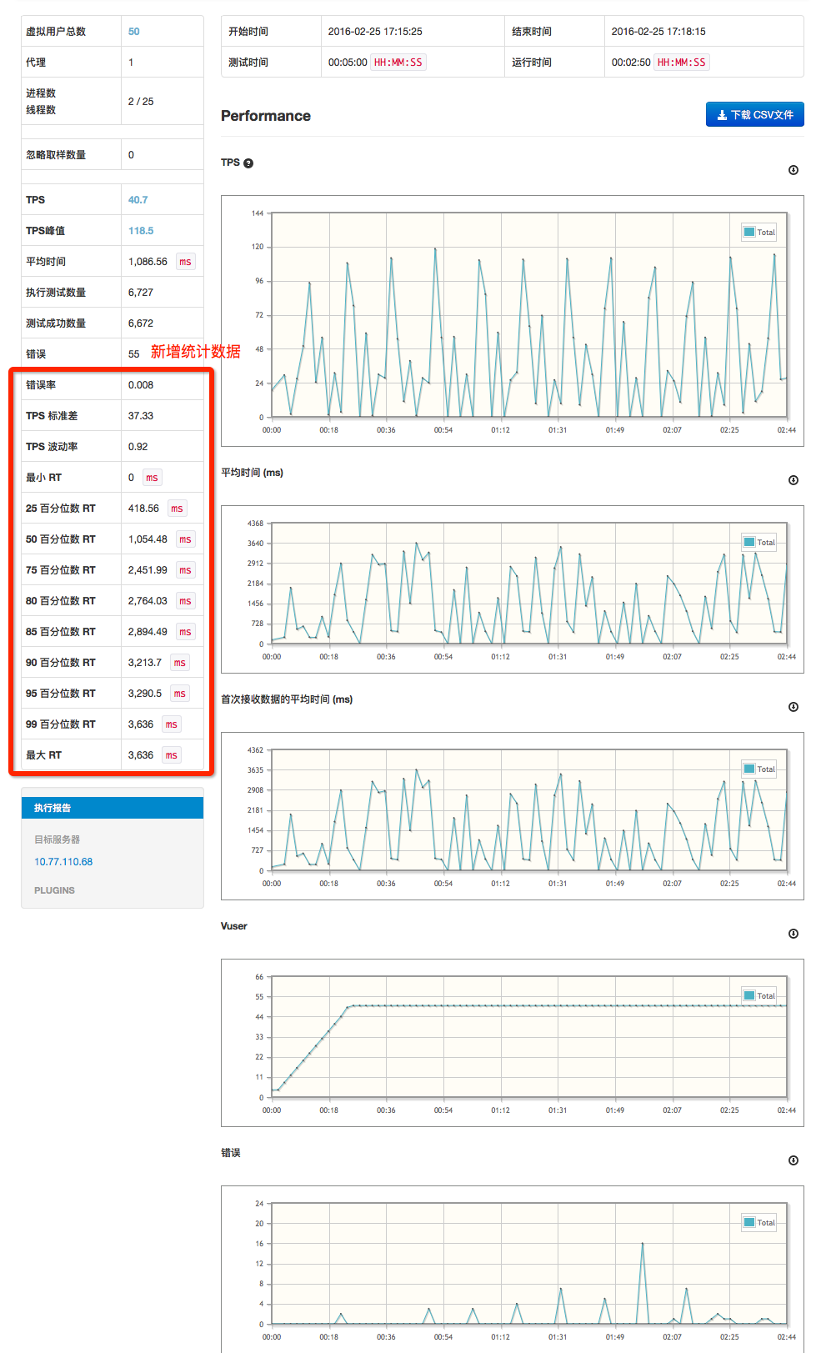Viewport: 816px width, 1353px height.
Task: Click the 错误 count value 55
Action: [x=134, y=354]
